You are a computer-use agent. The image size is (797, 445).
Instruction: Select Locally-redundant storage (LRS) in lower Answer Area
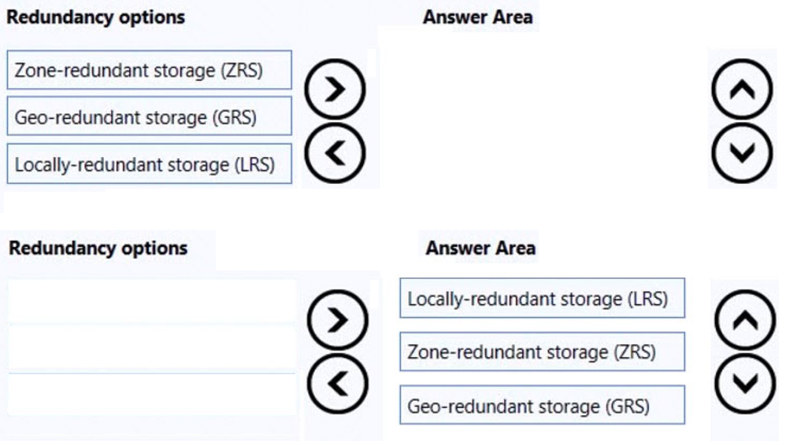(542, 299)
